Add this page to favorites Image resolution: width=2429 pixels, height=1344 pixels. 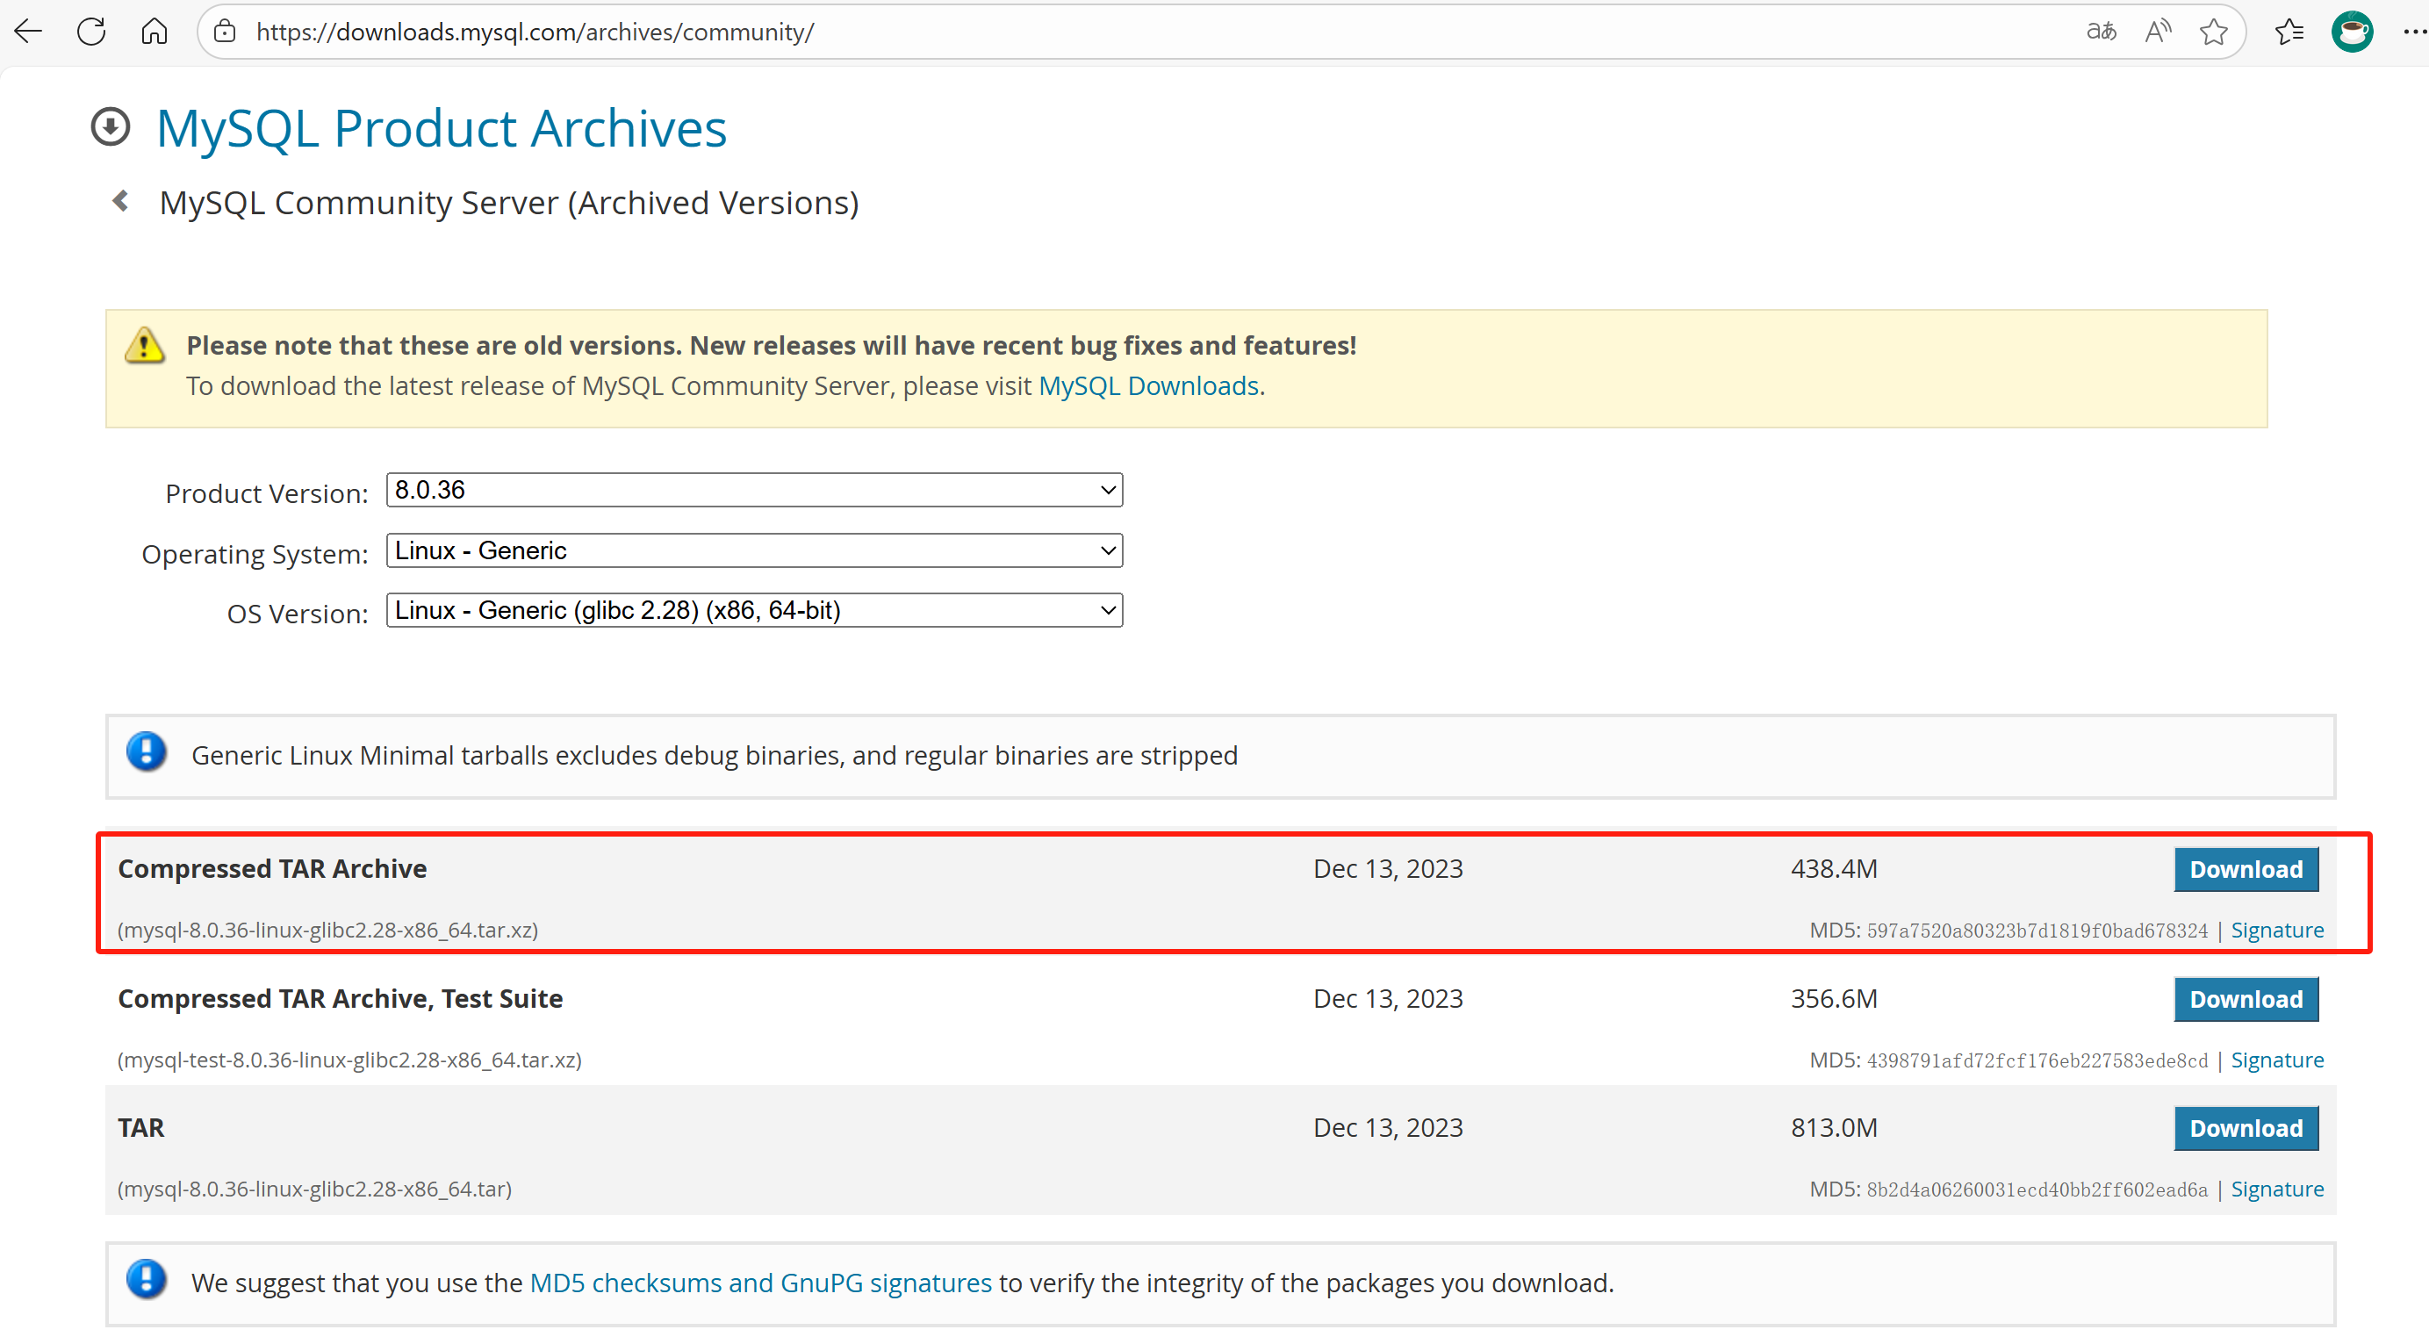(2213, 32)
